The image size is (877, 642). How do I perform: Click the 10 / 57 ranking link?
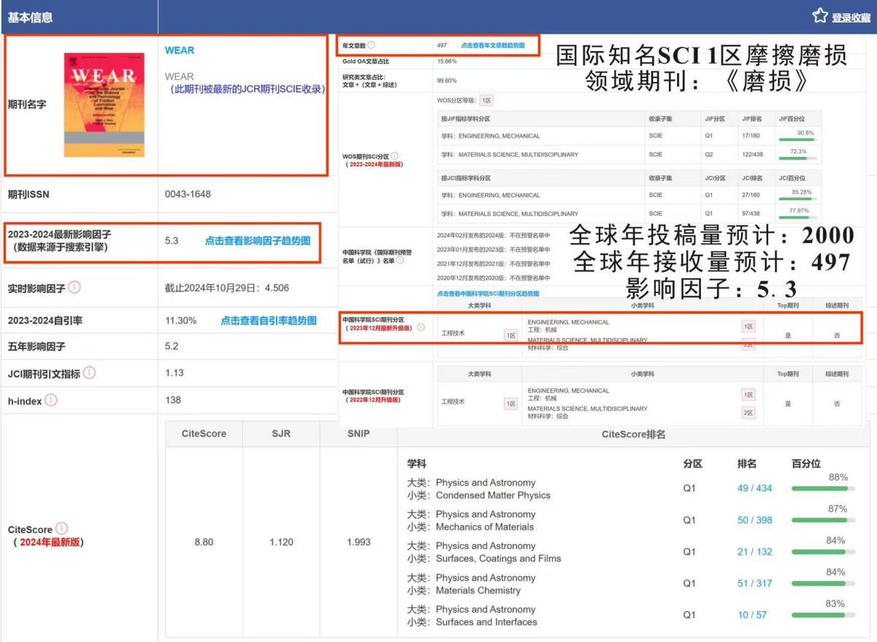tap(752, 615)
